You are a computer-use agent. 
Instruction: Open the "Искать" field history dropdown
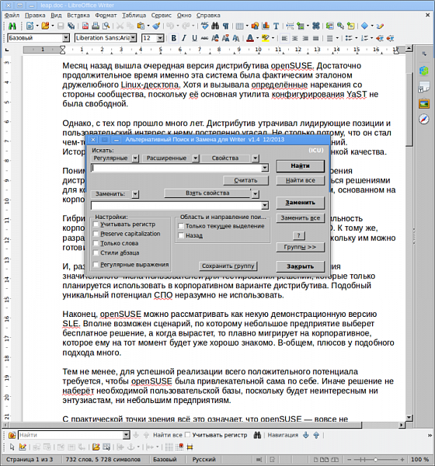[265, 169]
